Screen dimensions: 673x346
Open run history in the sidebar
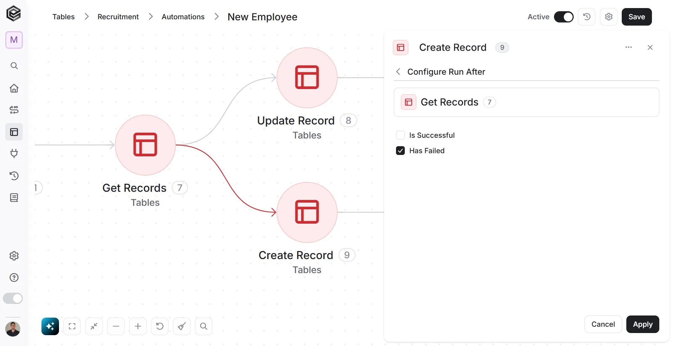(x=14, y=176)
